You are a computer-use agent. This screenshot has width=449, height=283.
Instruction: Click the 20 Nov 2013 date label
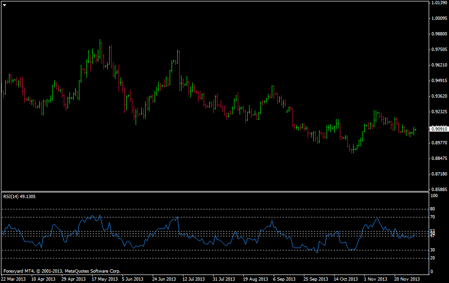[x=406, y=279]
